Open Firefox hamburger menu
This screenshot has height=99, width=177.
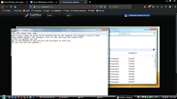(x=175, y=7)
